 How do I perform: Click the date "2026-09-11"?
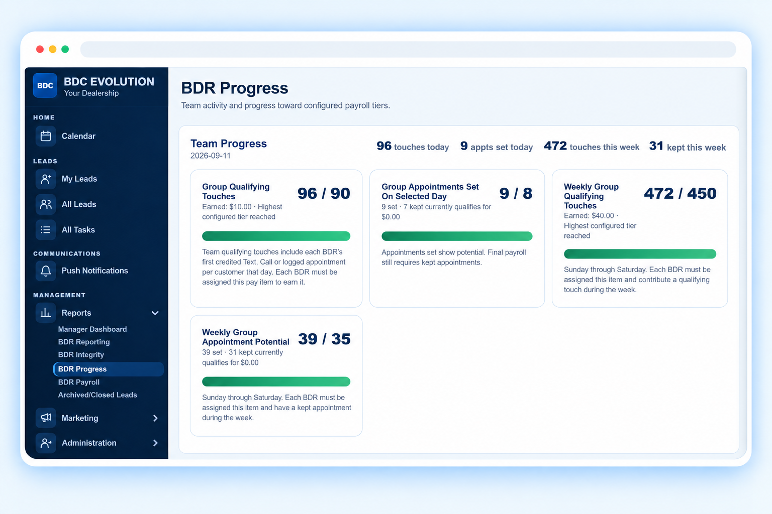click(x=211, y=156)
